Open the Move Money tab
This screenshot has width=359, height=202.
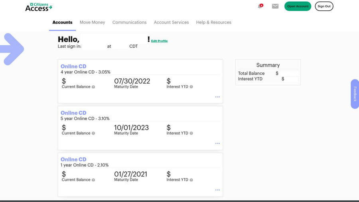(x=92, y=22)
